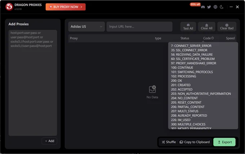The width and height of the screenshot is (245, 154).
Task: Click the Add Proxies panel title
Action: [19, 24]
